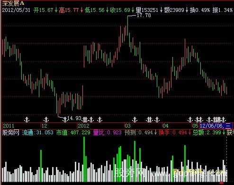Click the low price 低15.56
234x185 pixels.
click(x=95, y=10)
